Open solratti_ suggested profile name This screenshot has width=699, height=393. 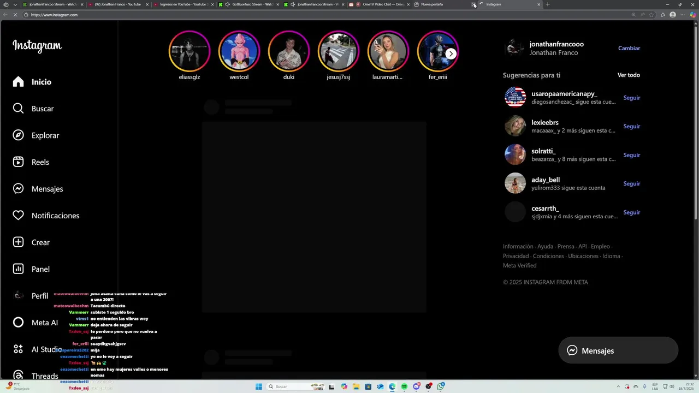pos(543,151)
